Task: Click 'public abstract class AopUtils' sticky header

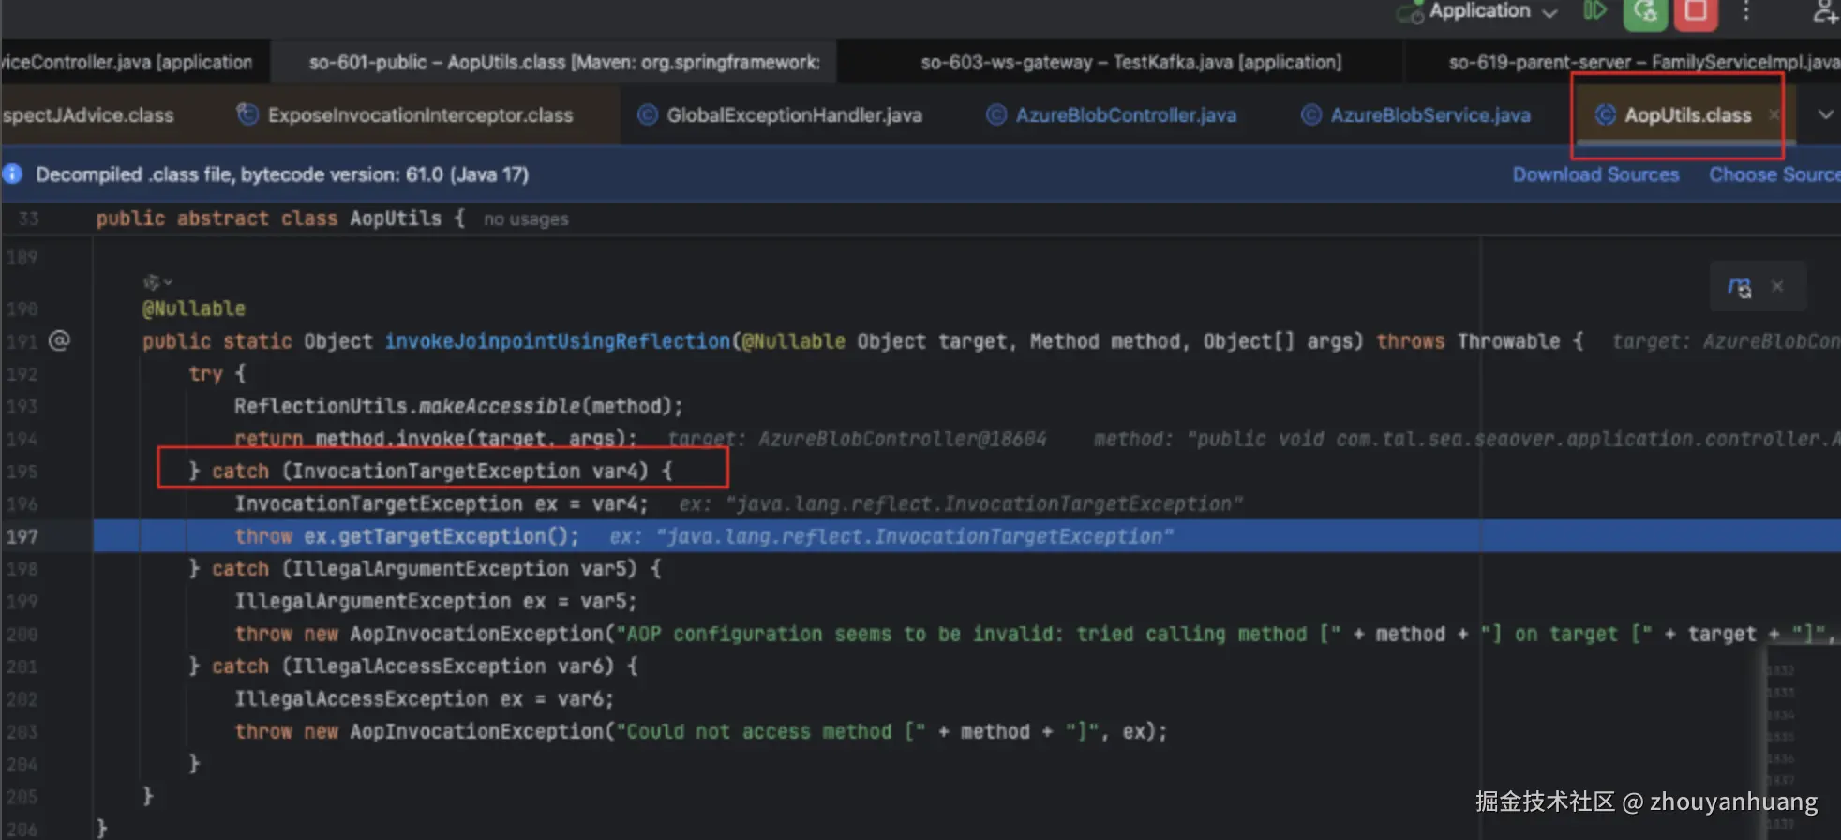Action: click(x=280, y=218)
